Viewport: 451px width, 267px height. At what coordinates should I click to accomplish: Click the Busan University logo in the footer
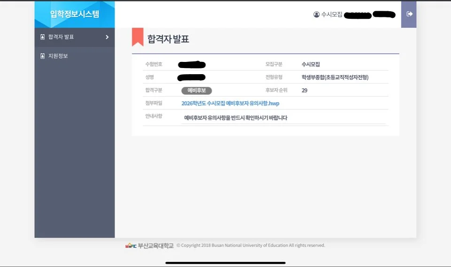coord(131,245)
